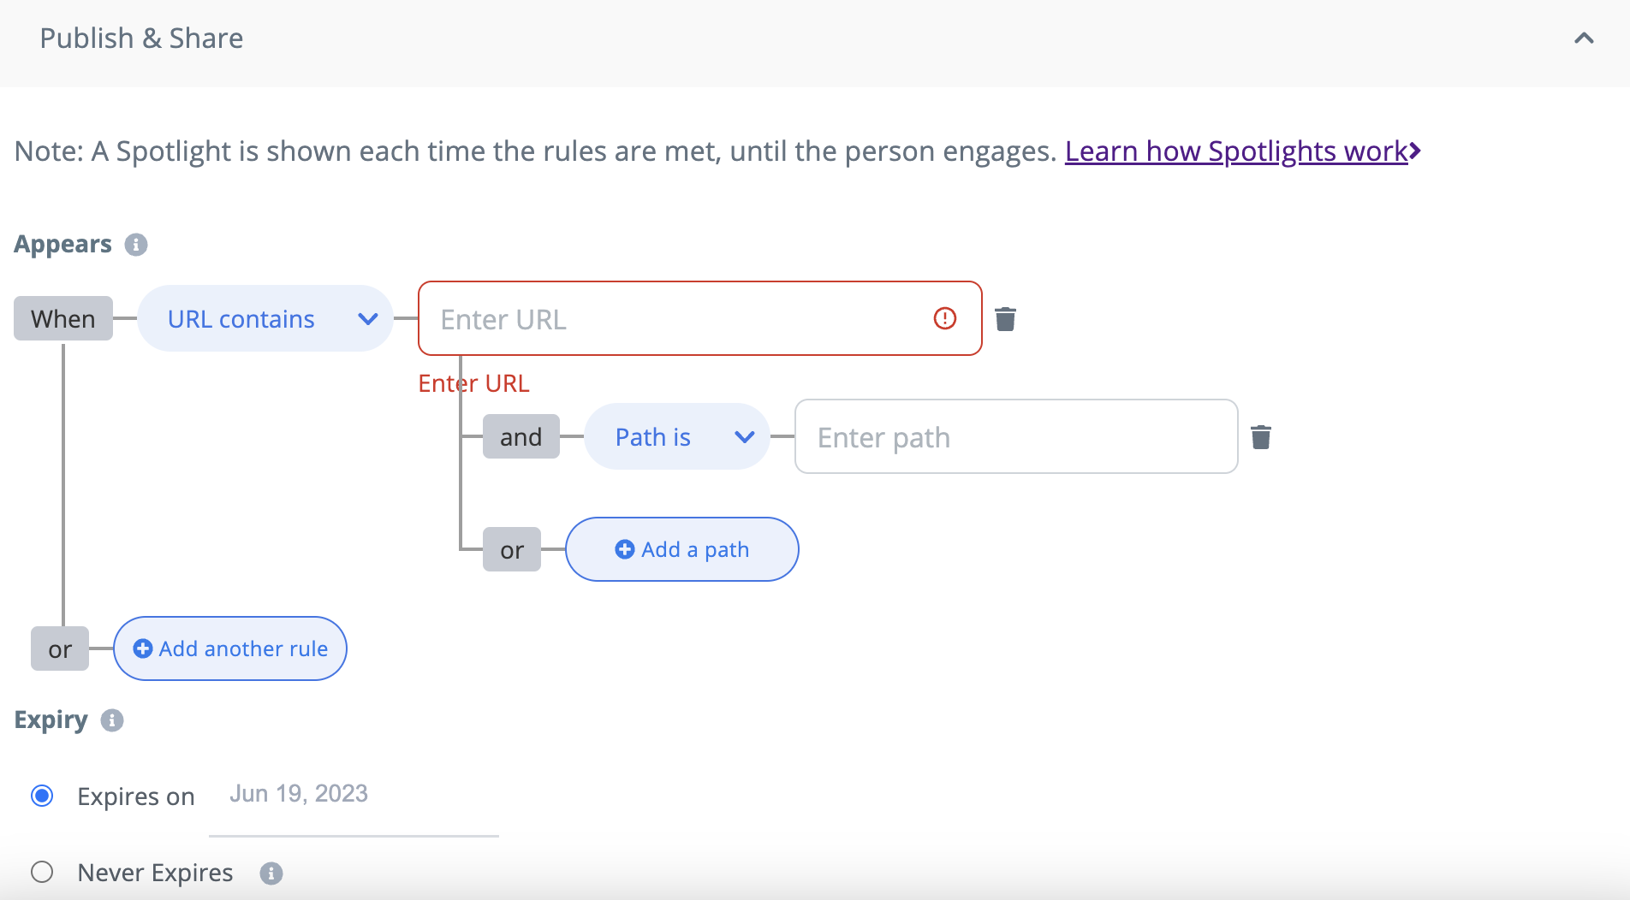Select the Expires on radio button
This screenshot has width=1630, height=900.
coord(42,796)
